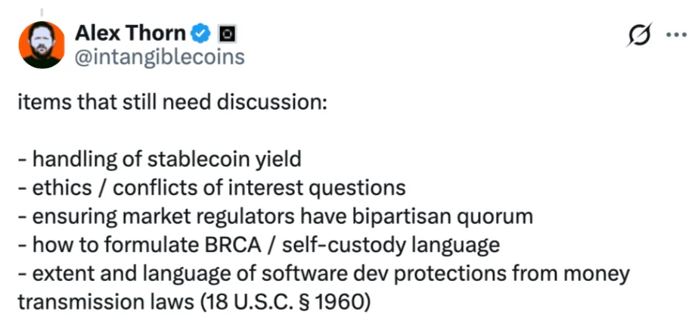Open the @intangiblecoins handle link
Viewport: 698px width, 321px height.
pyautogui.click(x=160, y=57)
